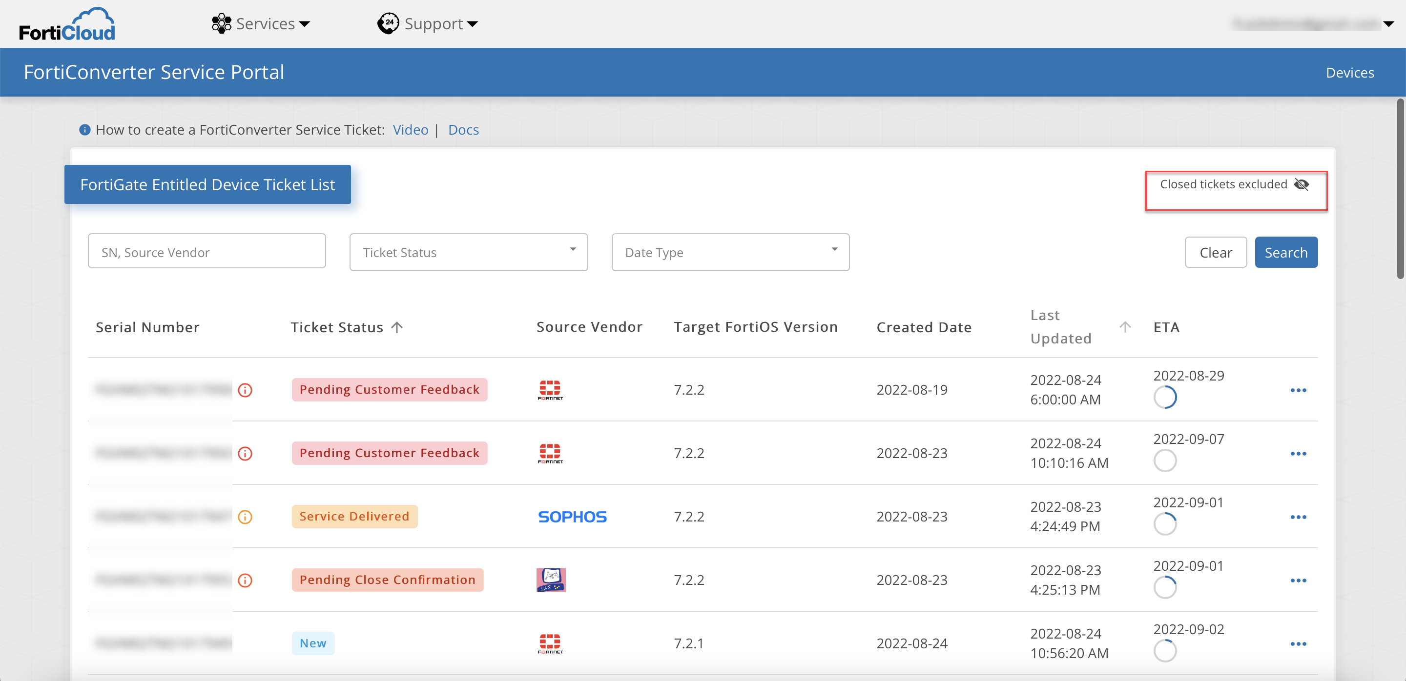The height and width of the screenshot is (681, 1406).
Task: Click the 7.2.1 target version cell
Action: coord(689,643)
